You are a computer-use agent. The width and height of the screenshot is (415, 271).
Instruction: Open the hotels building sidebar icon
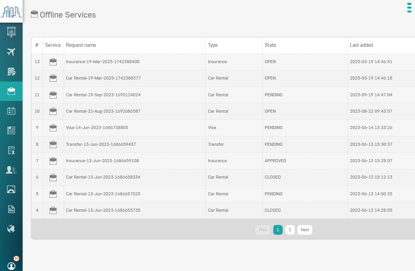point(11,71)
